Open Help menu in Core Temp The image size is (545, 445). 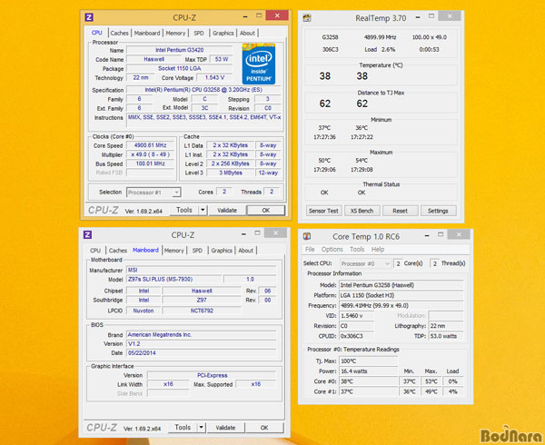(378, 250)
